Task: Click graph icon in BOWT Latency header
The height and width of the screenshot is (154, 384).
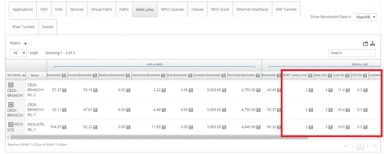Action: pos(311,75)
